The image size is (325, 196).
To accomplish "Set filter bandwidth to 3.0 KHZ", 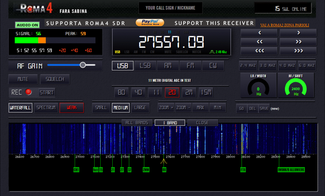I will (268, 66).
